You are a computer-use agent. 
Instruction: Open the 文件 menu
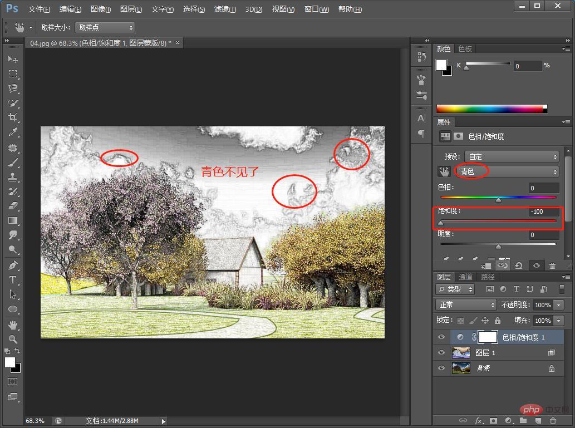pos(39,9)
